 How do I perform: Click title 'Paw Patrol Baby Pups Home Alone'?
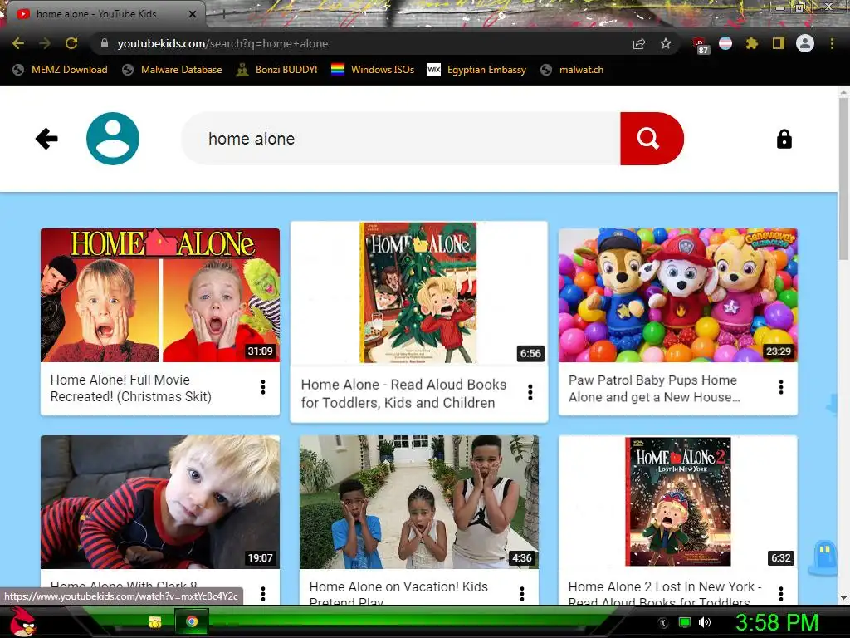pos(654,389)
